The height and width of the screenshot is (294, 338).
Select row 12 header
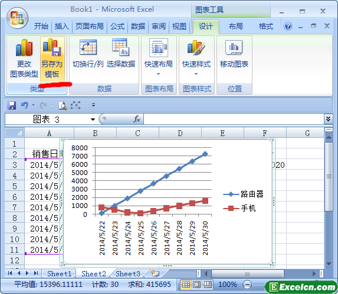pos(15,260)
